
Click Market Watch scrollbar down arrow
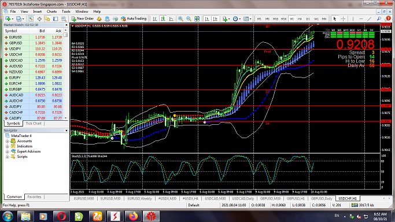[66, 118]
